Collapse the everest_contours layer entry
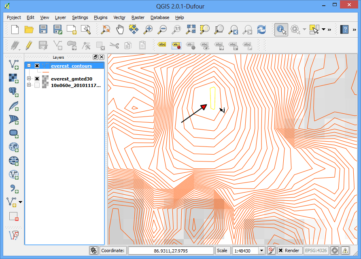 click(x=28, y=65)
